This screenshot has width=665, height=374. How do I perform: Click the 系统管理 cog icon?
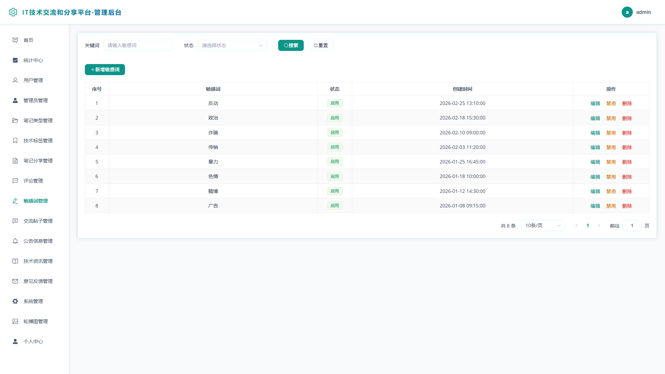[15, 301]
